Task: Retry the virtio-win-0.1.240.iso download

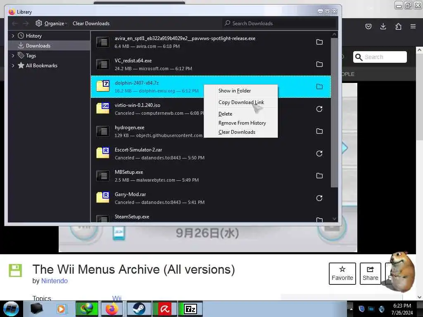Action: click(319, 109)
